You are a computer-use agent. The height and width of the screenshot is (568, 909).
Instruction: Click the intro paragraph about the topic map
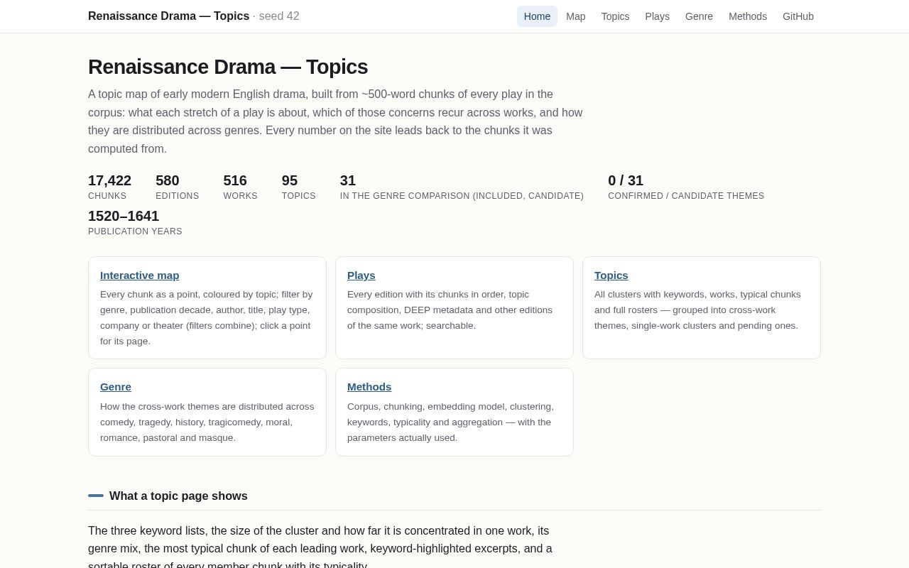click(336, 121)
